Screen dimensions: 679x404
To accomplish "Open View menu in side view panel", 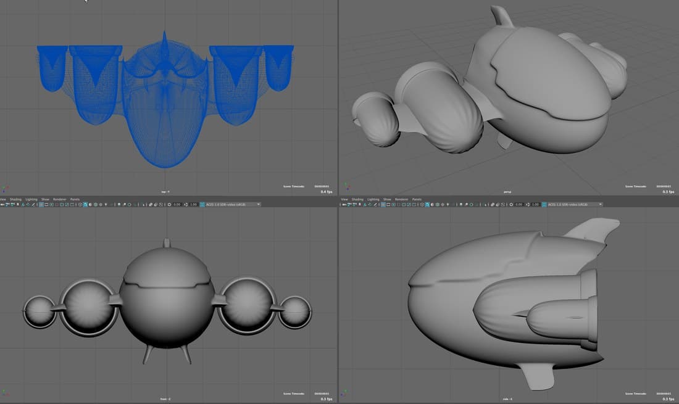I will click(x=344, y=199).
